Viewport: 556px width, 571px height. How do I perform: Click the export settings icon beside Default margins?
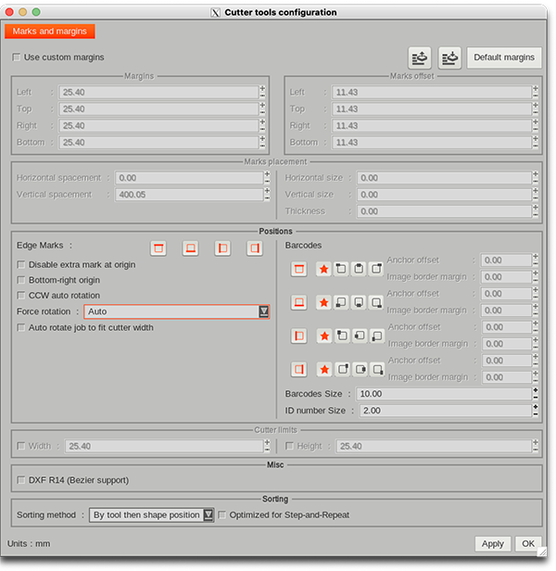coord(420,57)
